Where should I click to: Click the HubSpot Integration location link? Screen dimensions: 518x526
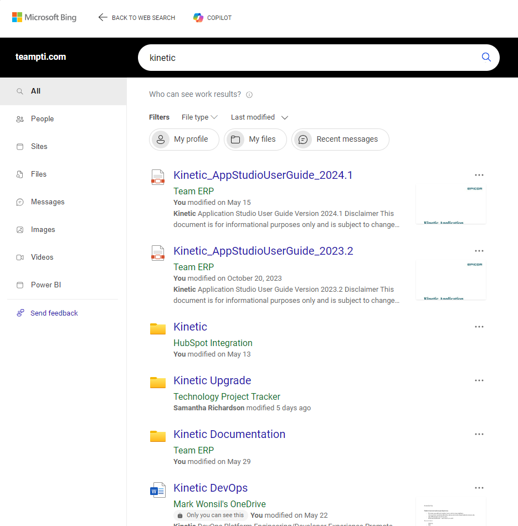click(x=213, y=343)
